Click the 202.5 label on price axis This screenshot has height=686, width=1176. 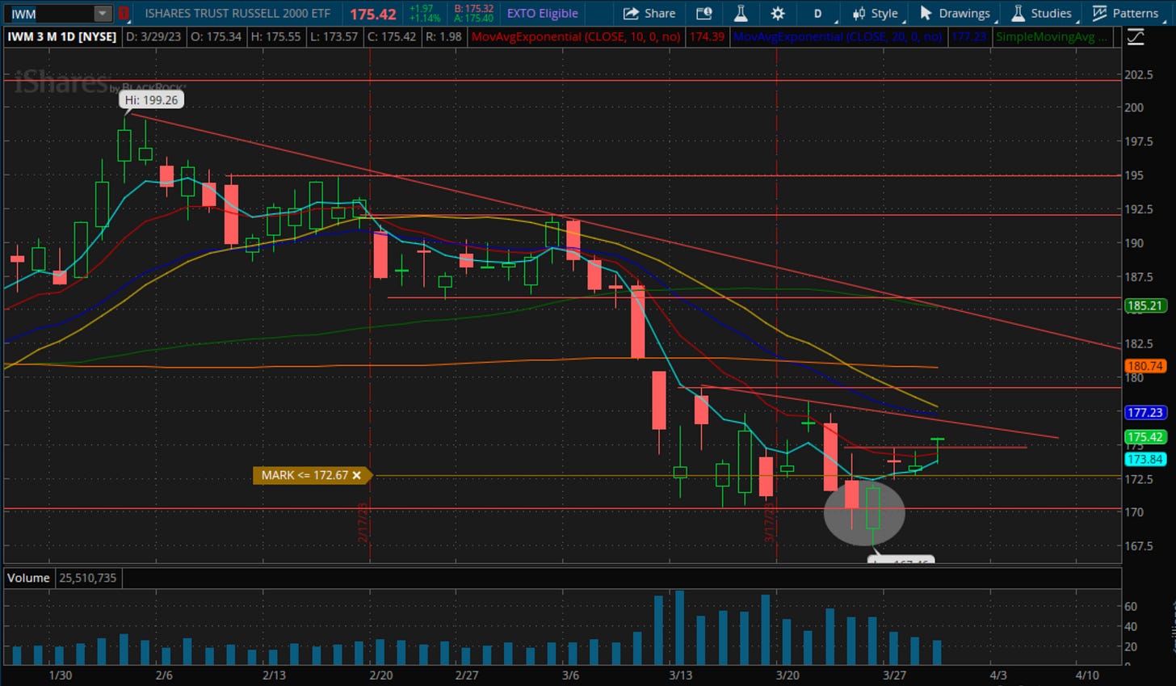click(x=1139, y=74)
